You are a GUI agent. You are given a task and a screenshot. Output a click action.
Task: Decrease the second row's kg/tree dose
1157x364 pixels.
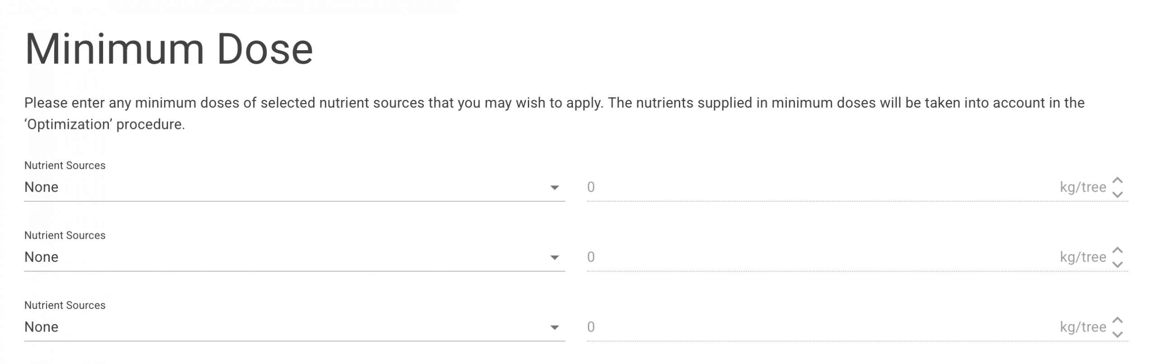click(x=1117, y=265)
